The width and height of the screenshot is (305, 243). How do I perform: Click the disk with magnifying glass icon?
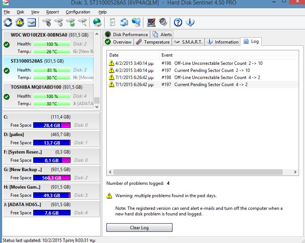pos(83,22)
